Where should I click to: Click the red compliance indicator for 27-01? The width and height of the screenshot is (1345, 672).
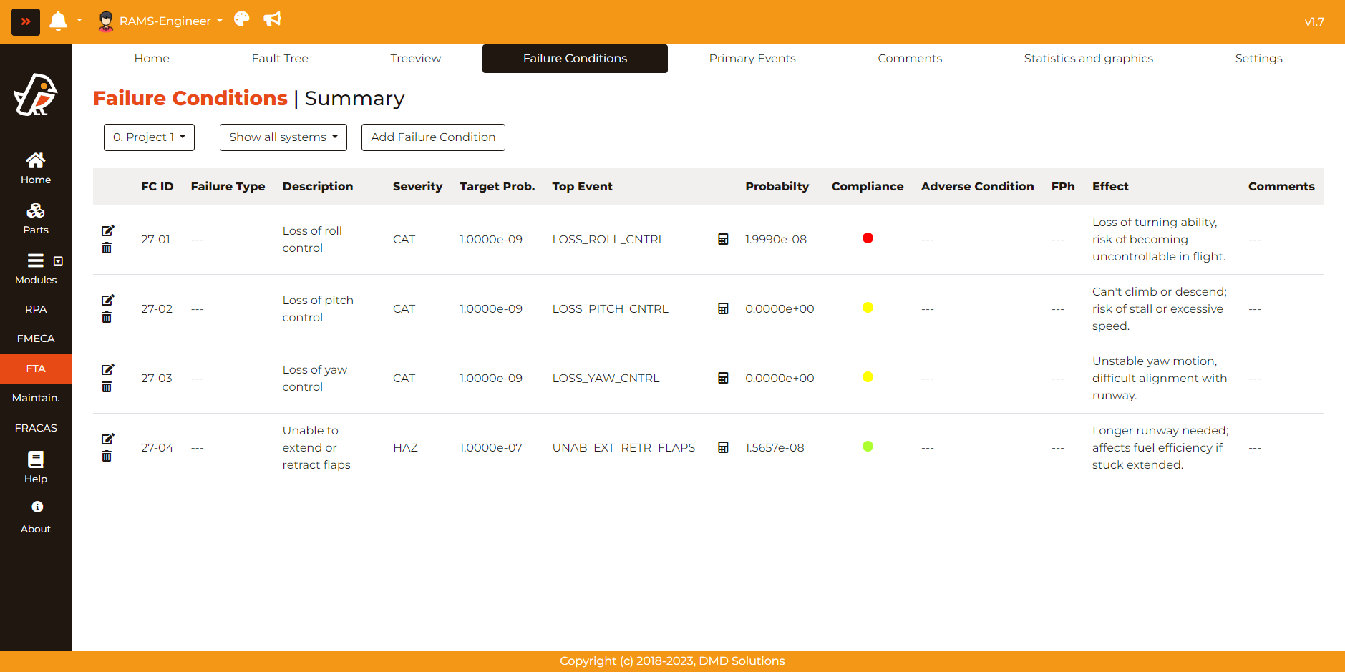[x=868, y=238]
